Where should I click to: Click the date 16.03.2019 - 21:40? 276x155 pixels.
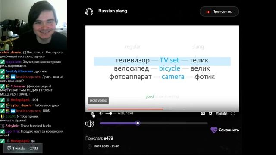click(107, 146)
